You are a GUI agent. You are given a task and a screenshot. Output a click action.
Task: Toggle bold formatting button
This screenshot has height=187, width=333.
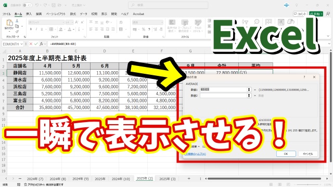(x=31, y=29)
